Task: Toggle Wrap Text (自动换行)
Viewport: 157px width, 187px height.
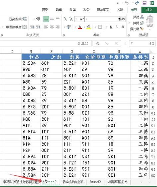Action: [x=18, y=19]
